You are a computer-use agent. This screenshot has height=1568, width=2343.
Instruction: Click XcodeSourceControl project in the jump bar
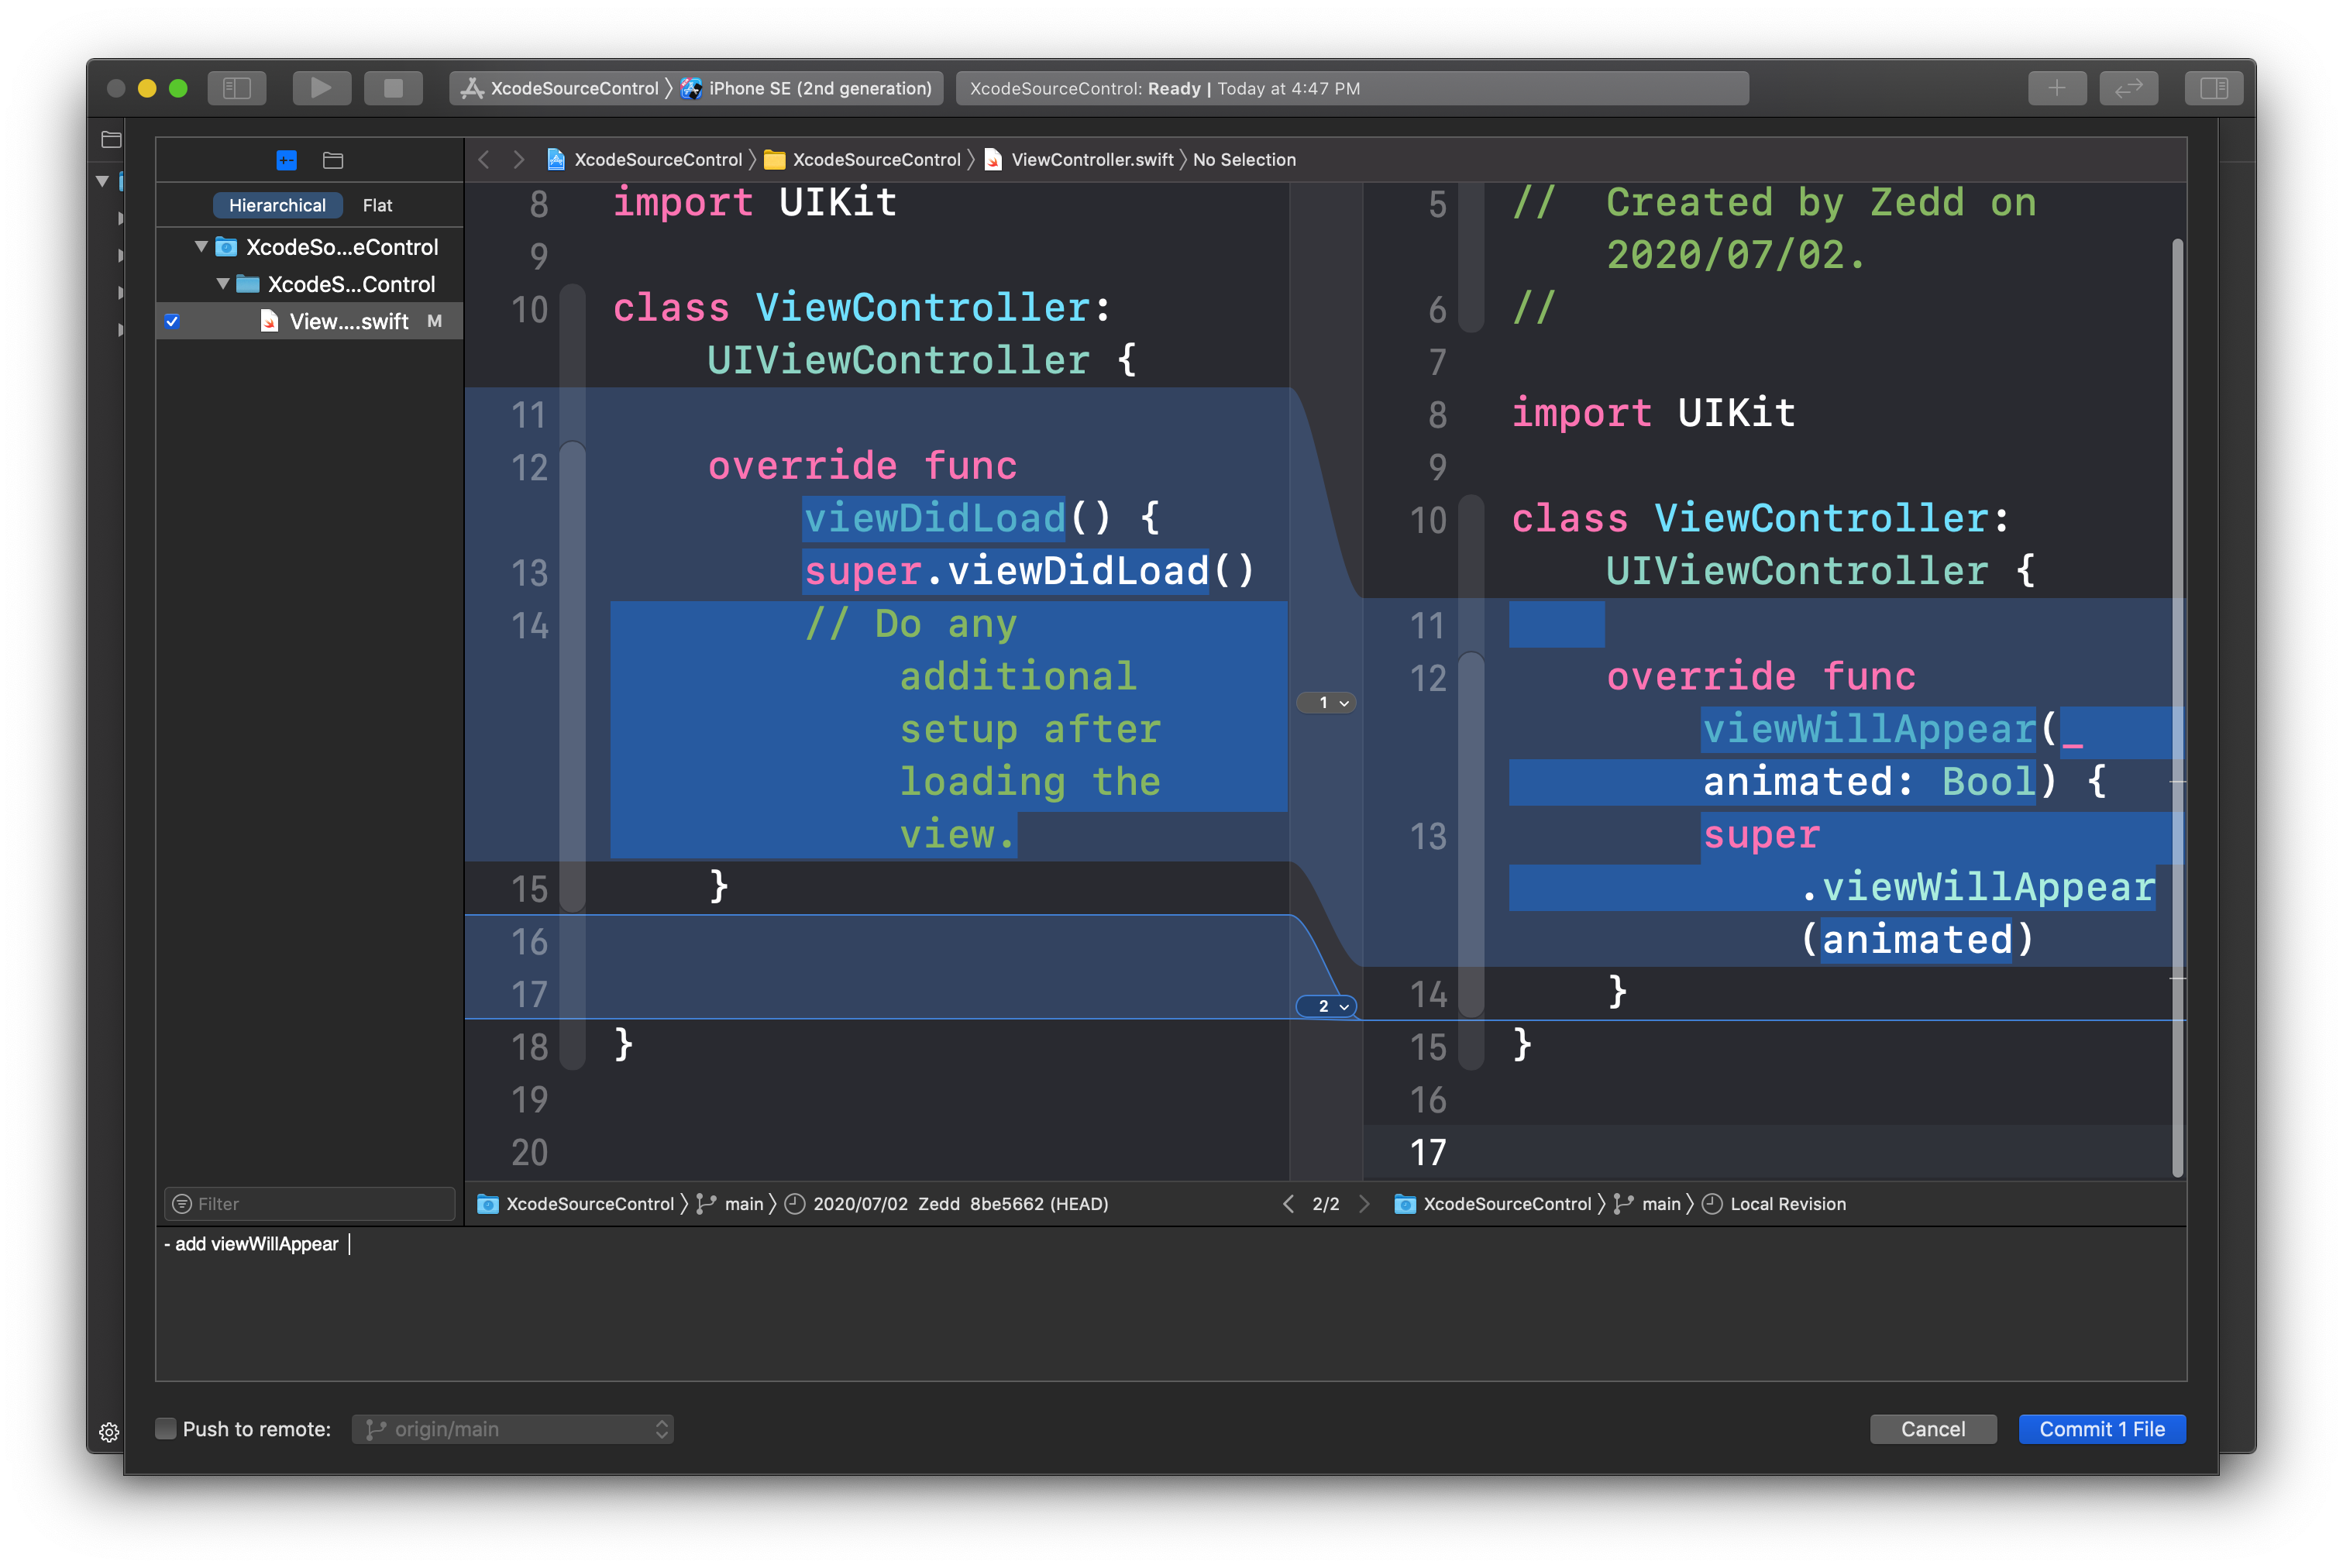coord(645,159)
